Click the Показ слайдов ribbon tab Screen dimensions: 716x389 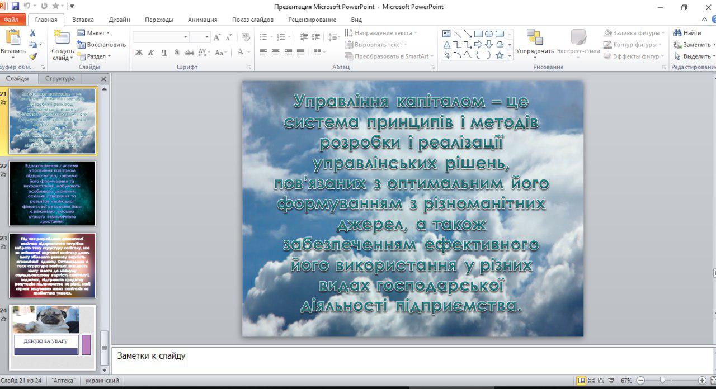(253, 20)
